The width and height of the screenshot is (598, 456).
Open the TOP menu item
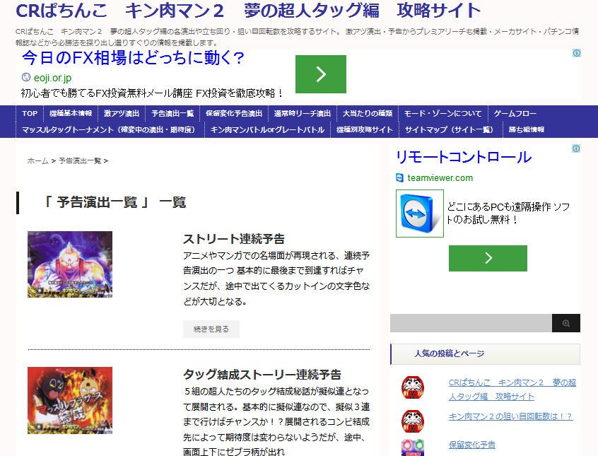(x=30, y=113)
